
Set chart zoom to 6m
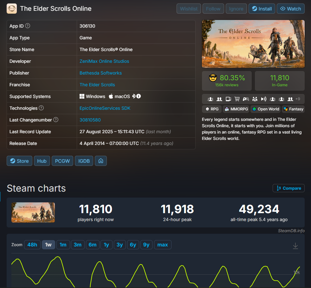[x=93, y=245]
